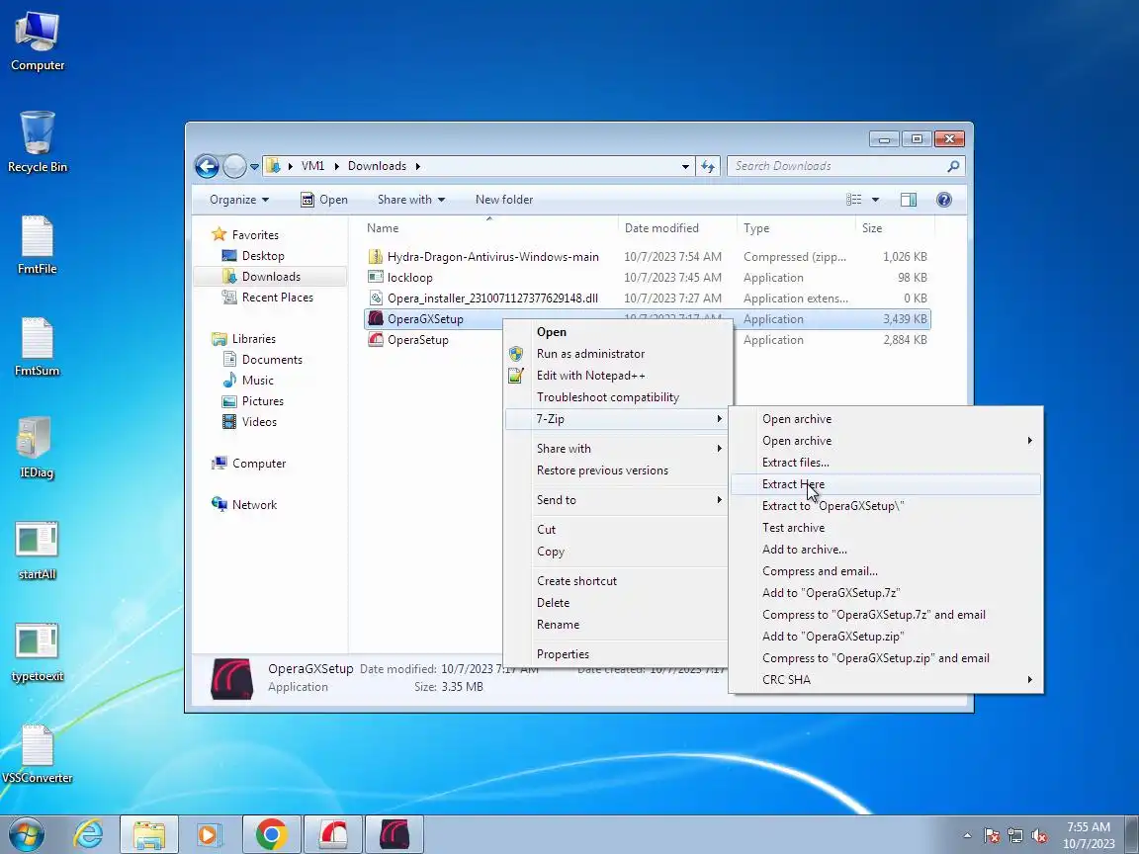Select Delete from context menu
The width and height of the screenshot is (1139, 854).
617,603
